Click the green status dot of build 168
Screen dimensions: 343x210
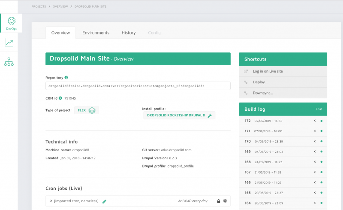point(321,162)
